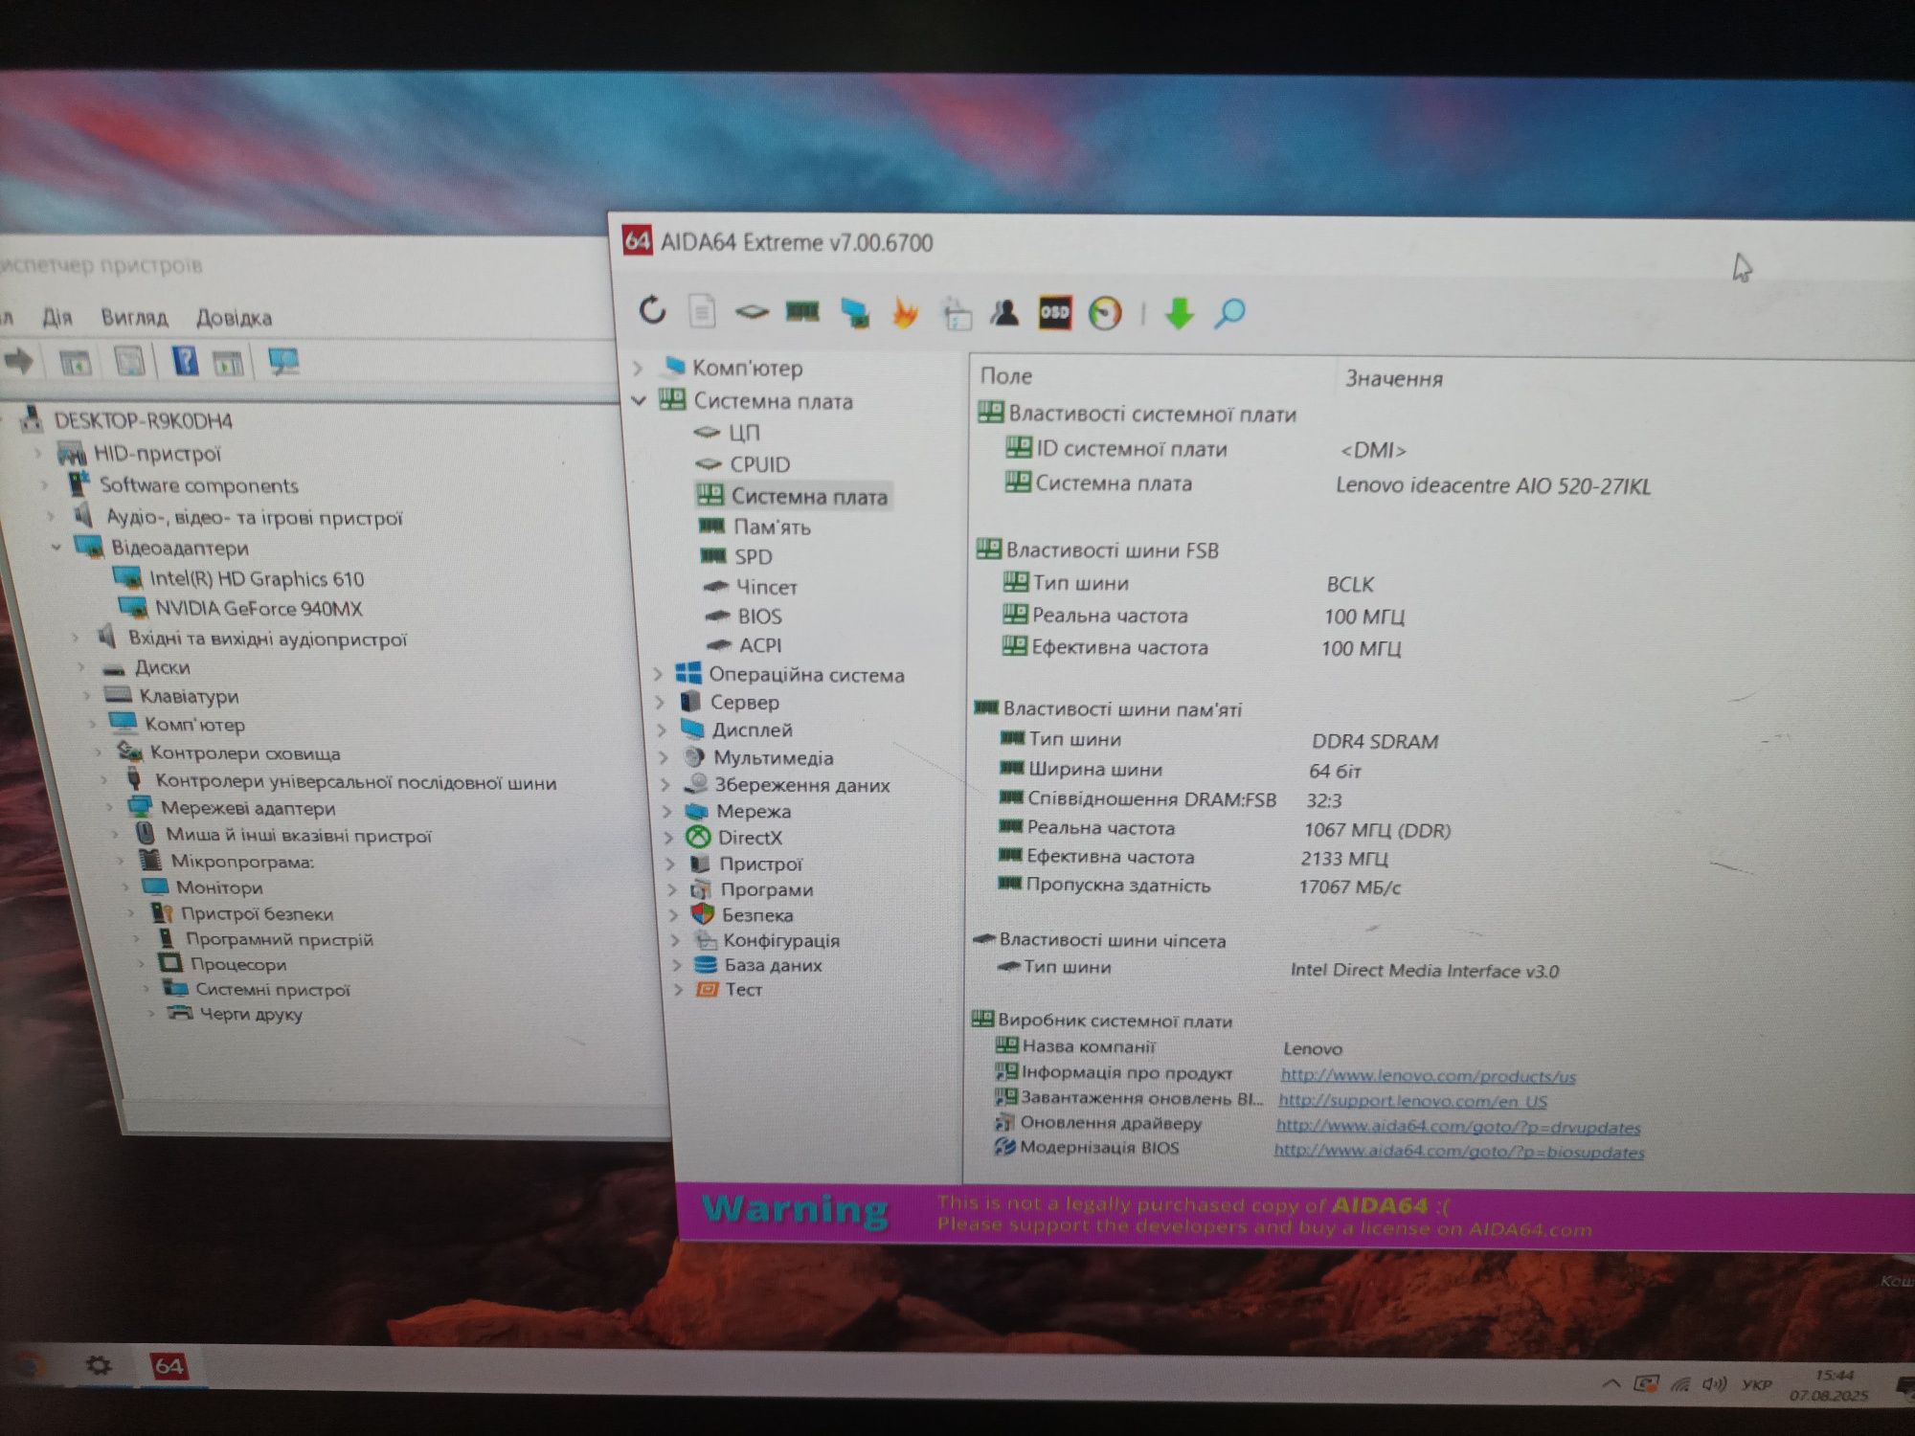Open the lenovo.com/products/us link
The height and width of the screenshot is (1436, 1915).
(1428, 1075)
